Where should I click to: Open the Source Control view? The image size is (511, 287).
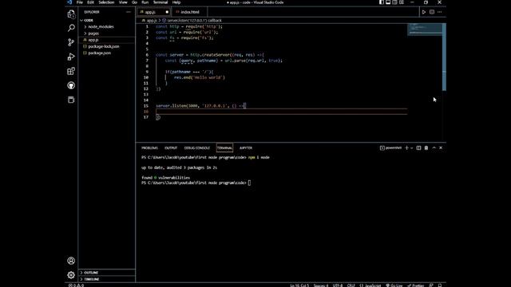[71, 42]
